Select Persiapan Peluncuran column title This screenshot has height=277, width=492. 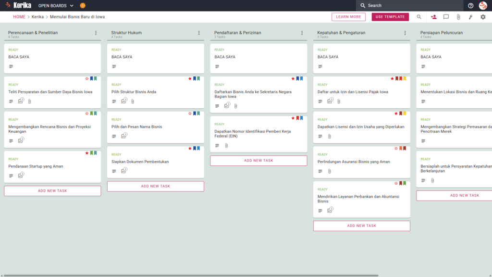442,33
